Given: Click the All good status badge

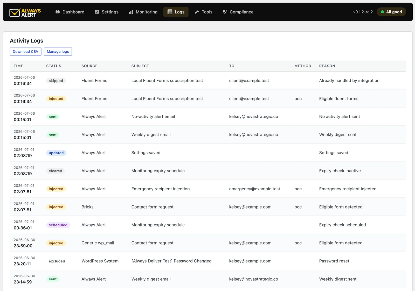Looking at the screenshot, I should pyautogui.click(x=391, y=12).
